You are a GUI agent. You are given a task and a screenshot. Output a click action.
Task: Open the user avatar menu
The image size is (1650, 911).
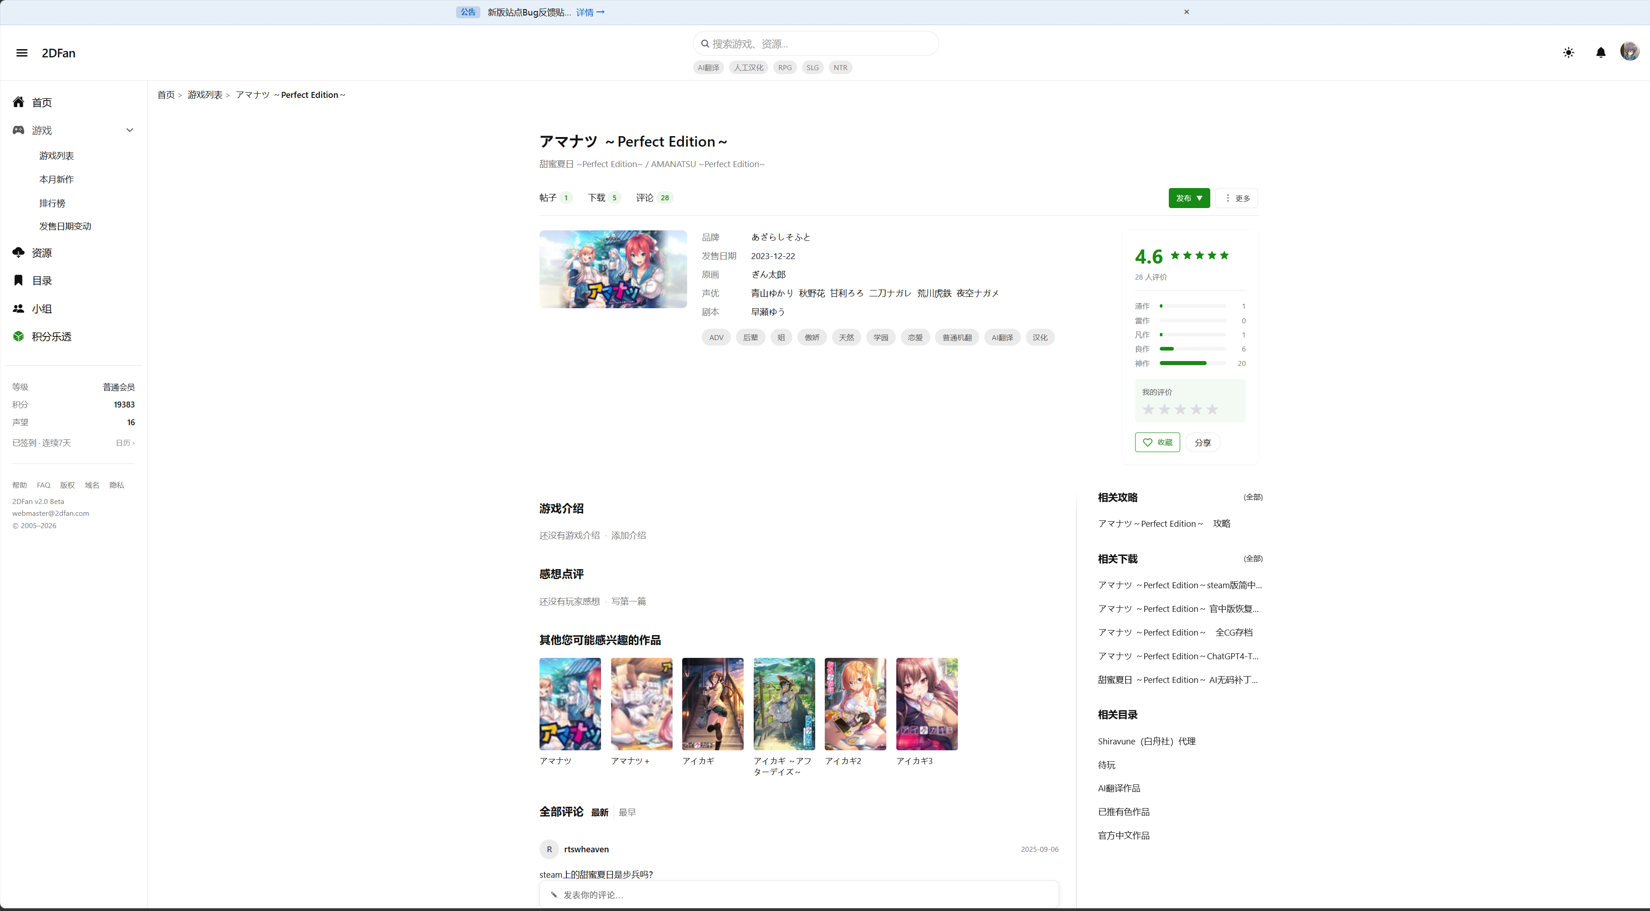click(1629, 51)
